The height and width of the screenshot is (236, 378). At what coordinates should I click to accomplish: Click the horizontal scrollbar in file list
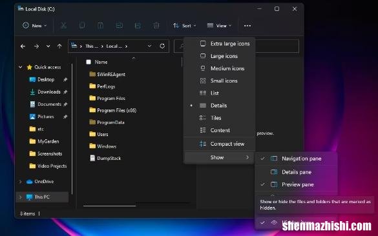110,206
